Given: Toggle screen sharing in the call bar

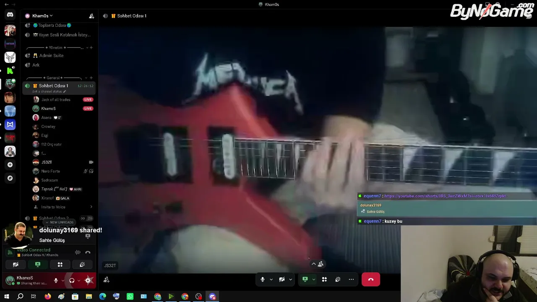Looking at the screenshot, I should click(x=305, y=279).
